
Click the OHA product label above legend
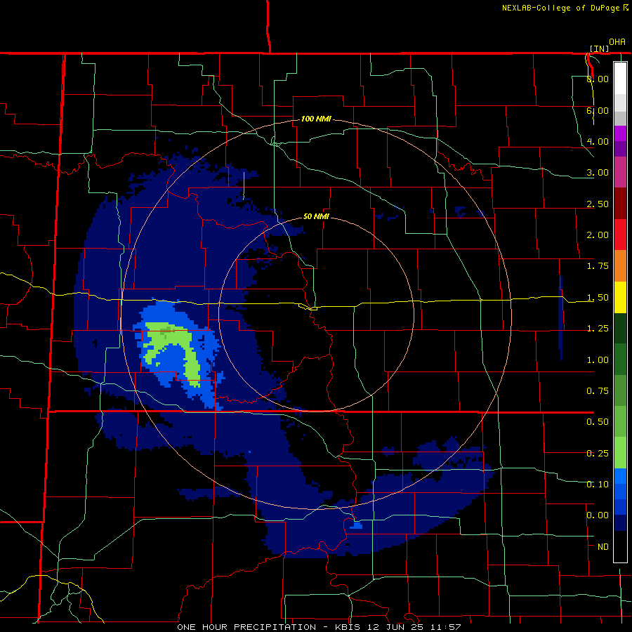click(617, 42)
